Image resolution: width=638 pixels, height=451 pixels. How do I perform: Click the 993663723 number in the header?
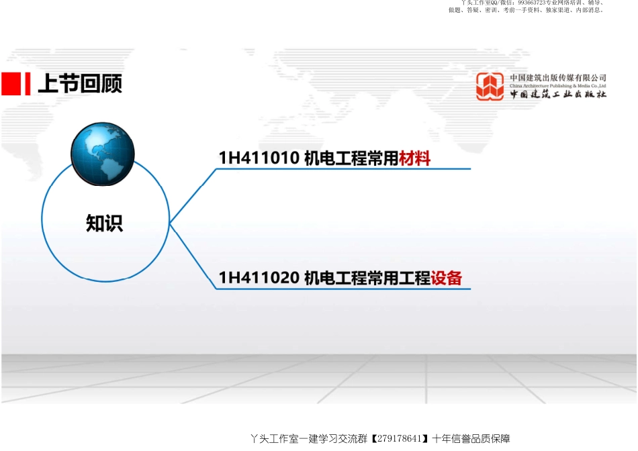pyautogui.click(x=532, y=3)
